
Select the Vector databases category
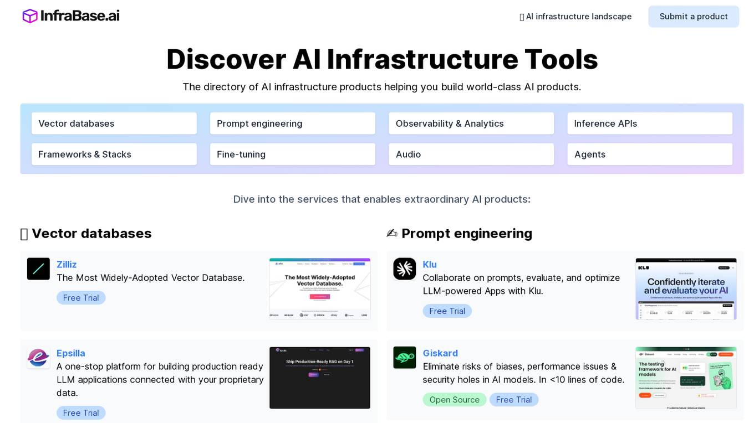point(114,123)
